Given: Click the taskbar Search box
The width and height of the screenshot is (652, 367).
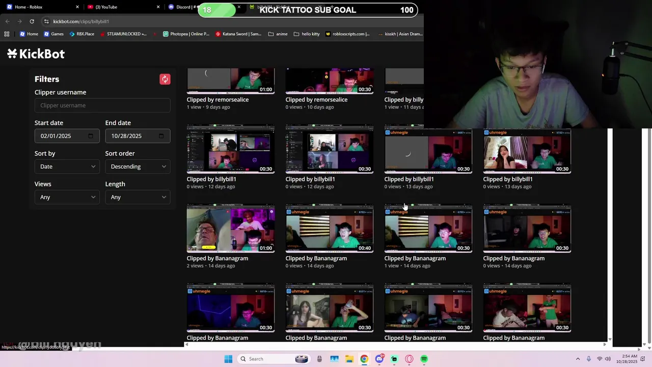Looking at the screenshot, I should (274, 359).
